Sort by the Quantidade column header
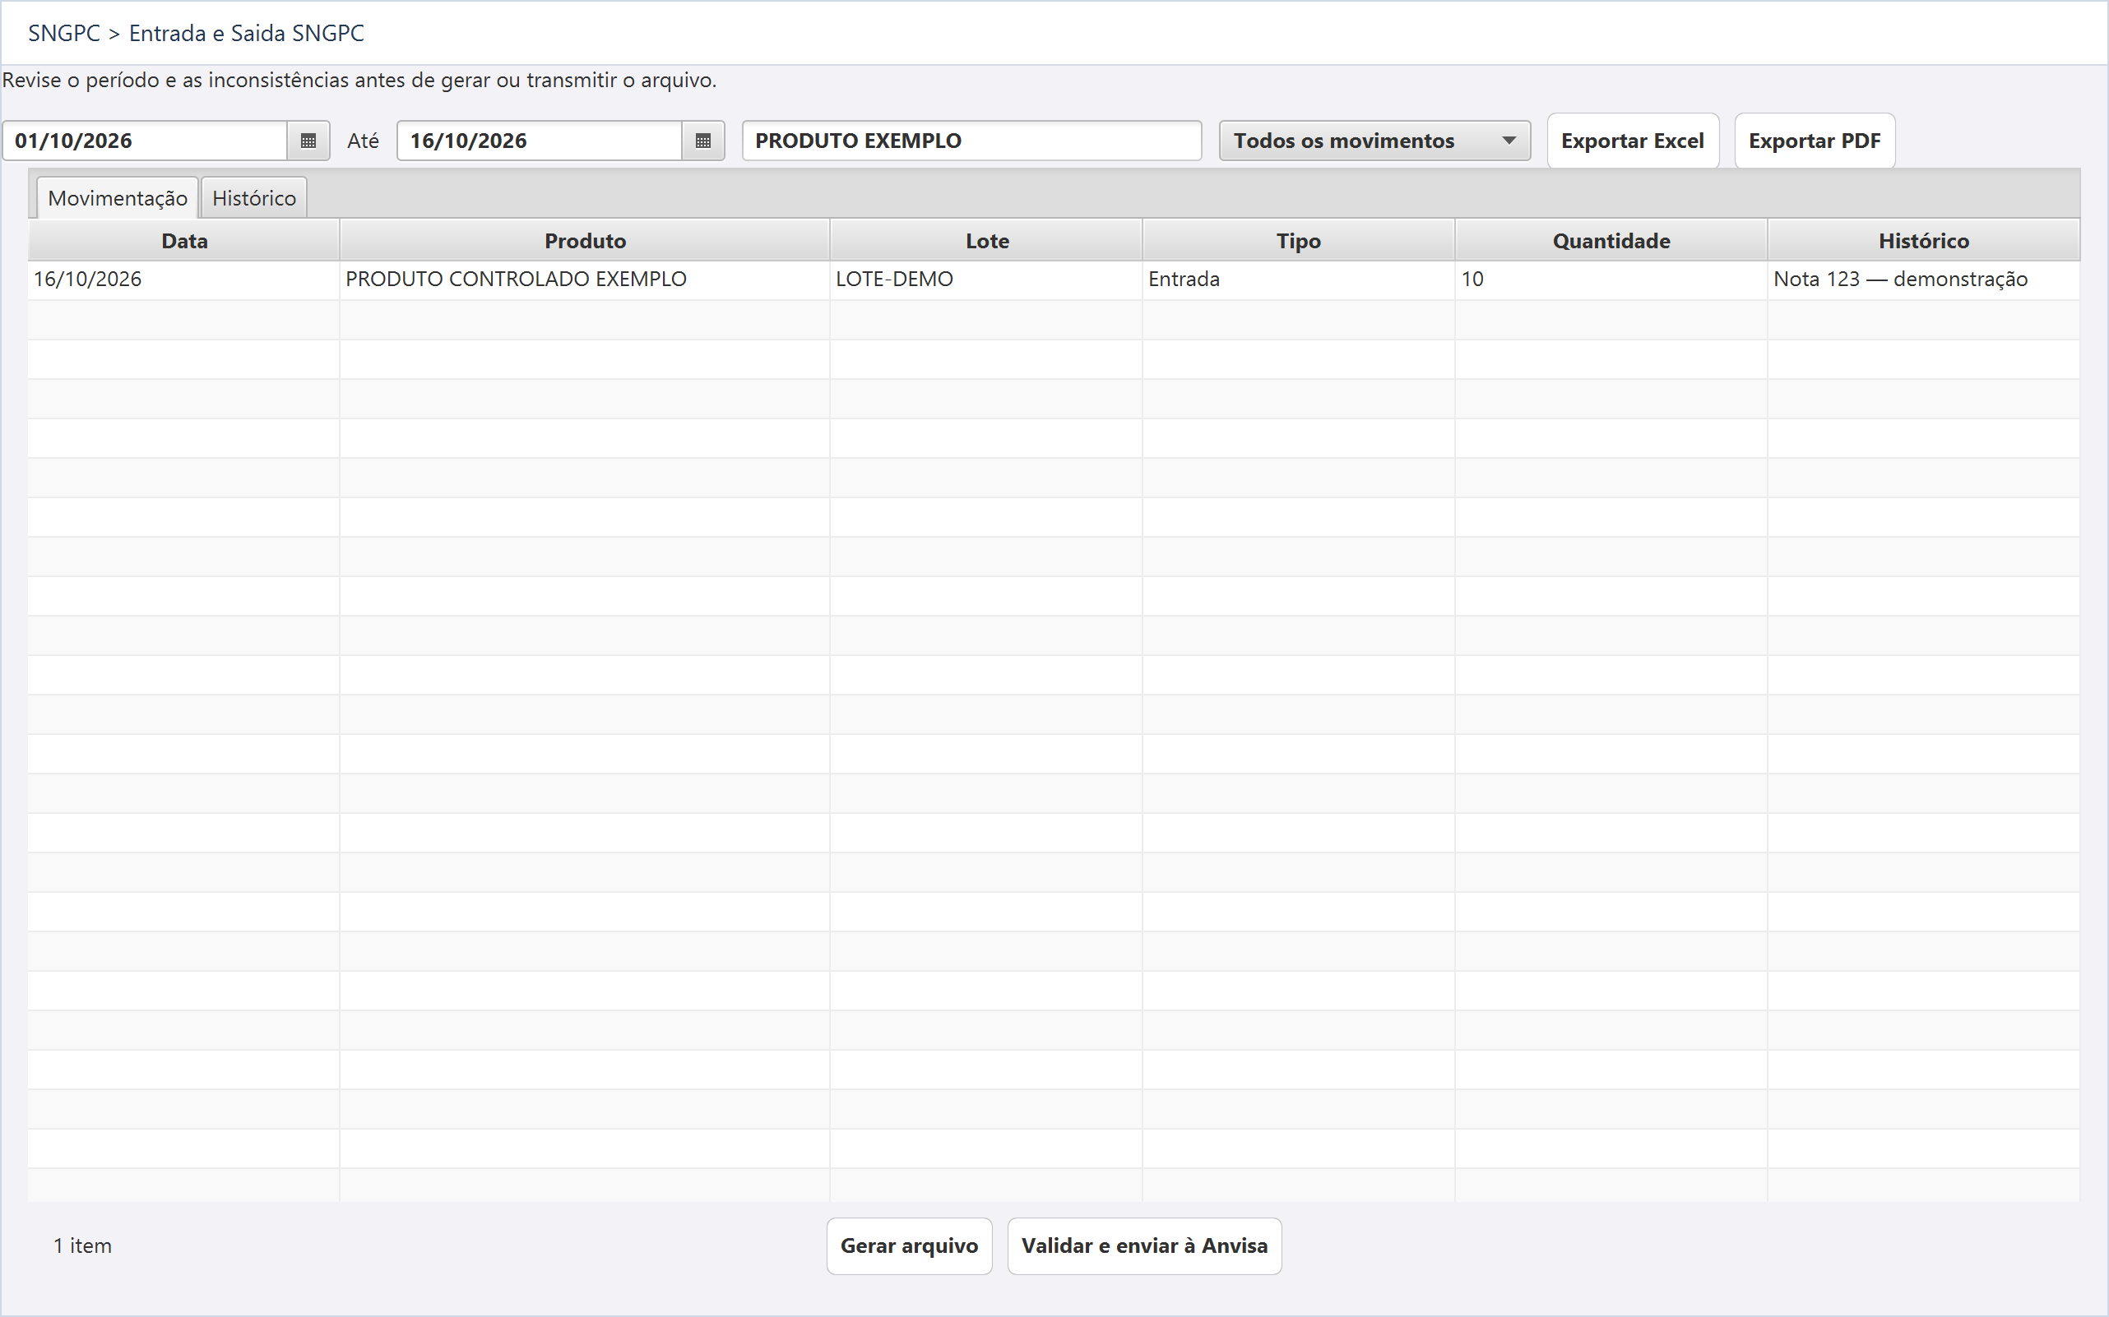The image size is (2109, 1317). click(1611, 240)
